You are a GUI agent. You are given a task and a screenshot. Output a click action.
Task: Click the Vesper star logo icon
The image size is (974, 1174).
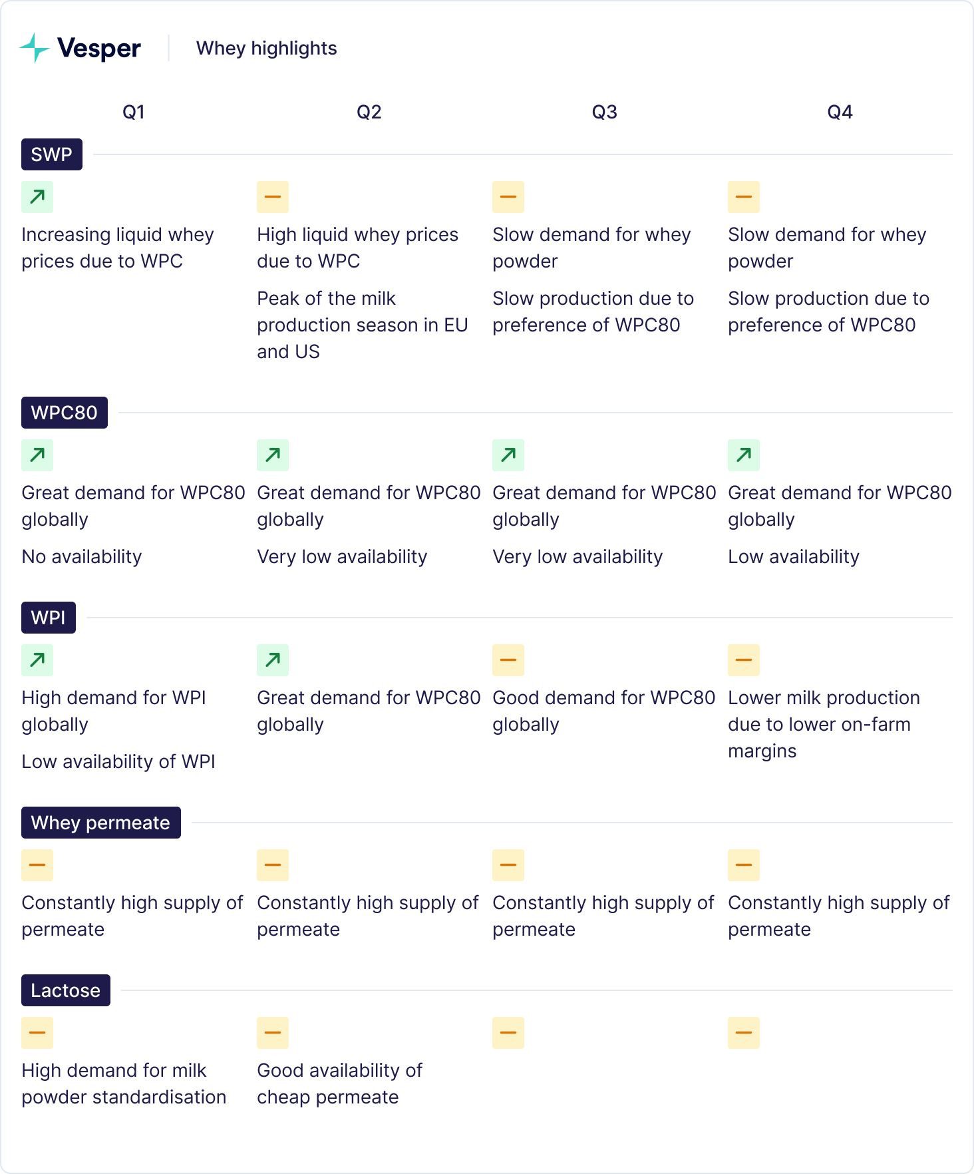pyautogui.click(x=35, y=48)
